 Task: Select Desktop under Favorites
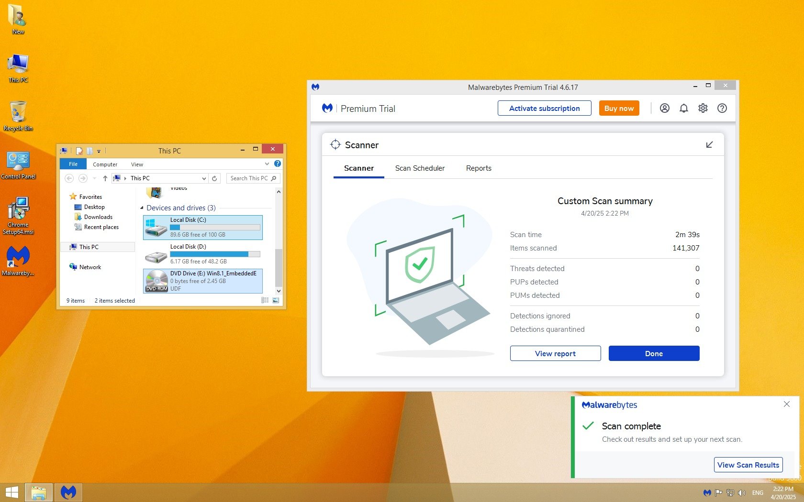[x=89, y=207]
